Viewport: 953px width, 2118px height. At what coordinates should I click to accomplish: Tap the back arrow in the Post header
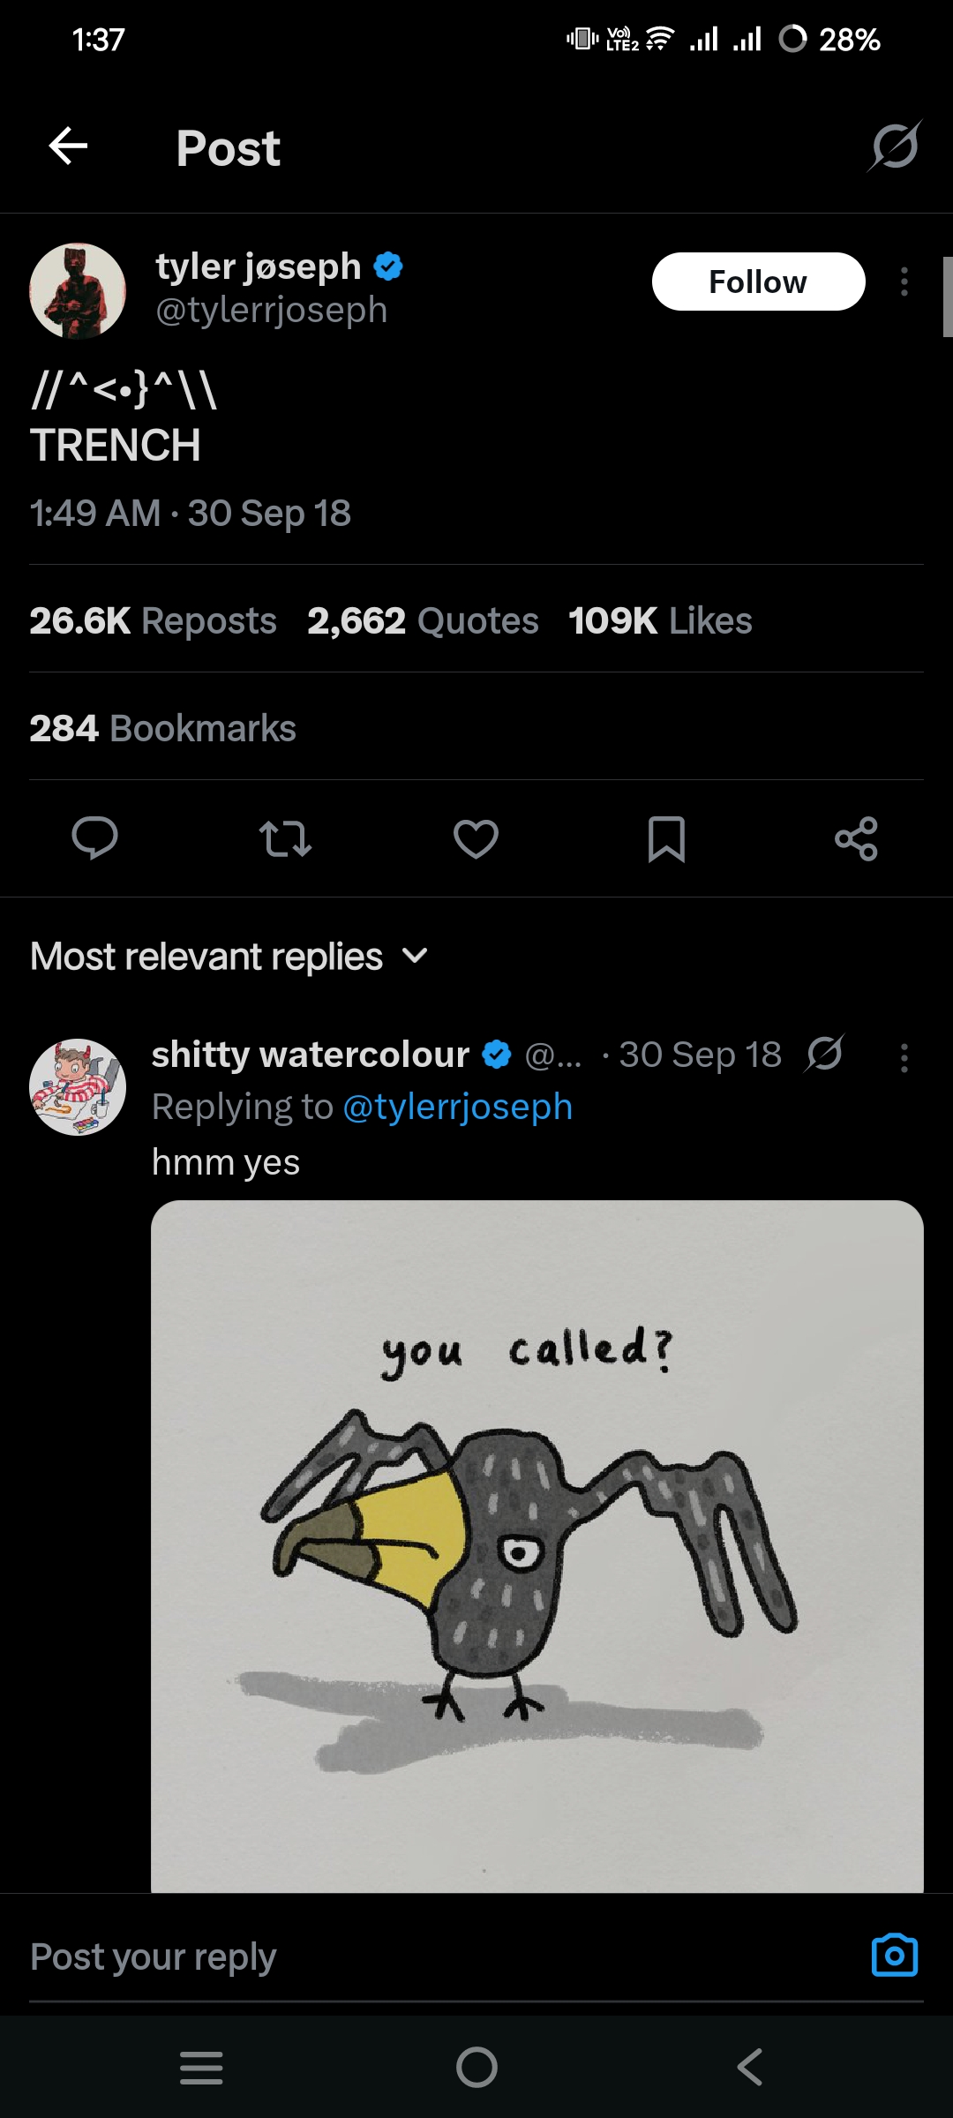[x=68, y=146]
